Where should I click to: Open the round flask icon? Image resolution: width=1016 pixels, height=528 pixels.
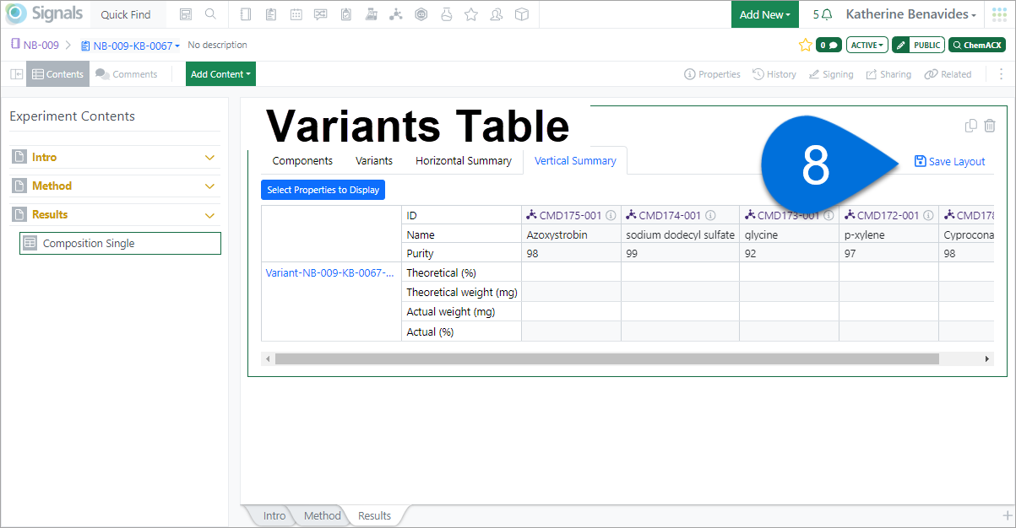point(446,14)
